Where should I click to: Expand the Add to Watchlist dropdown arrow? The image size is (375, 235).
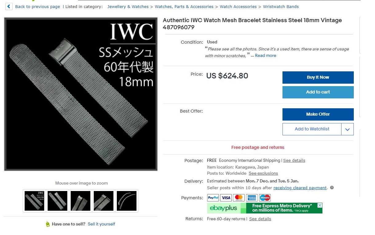point(347,129)
